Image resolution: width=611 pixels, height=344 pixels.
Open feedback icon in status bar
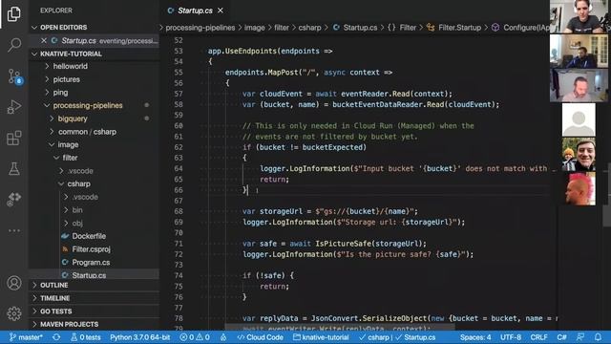(580, 337)
